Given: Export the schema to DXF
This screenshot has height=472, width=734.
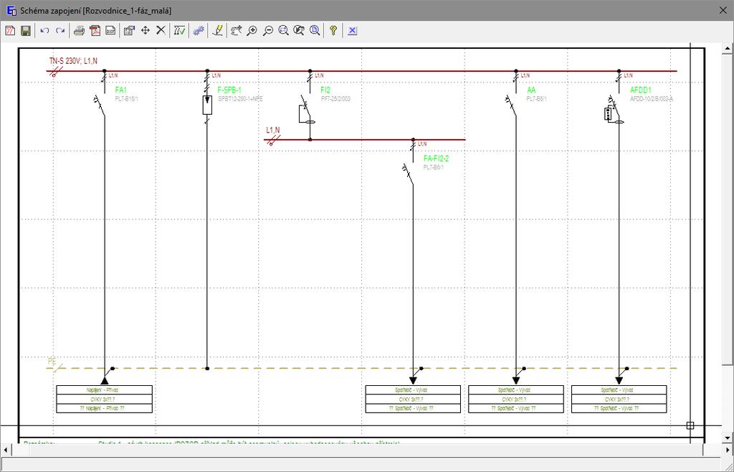Looking at the screenshot, I should [110, 30].
